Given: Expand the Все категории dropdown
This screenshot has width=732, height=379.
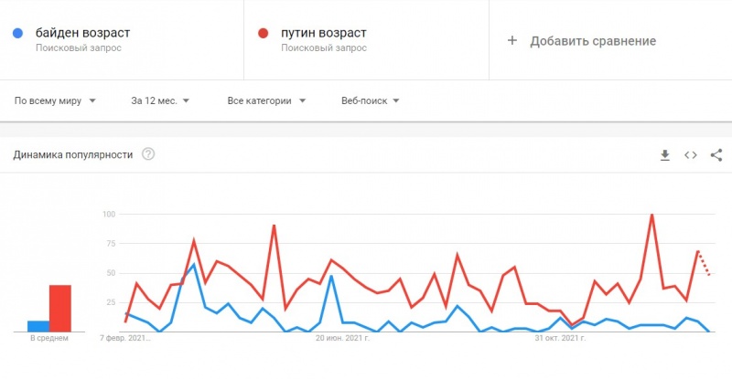Looking at the screenshot, I should coord(266,100).
